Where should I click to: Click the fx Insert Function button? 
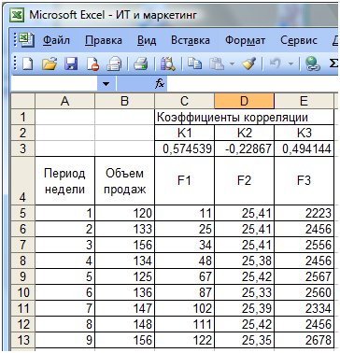tap(160, 84)
